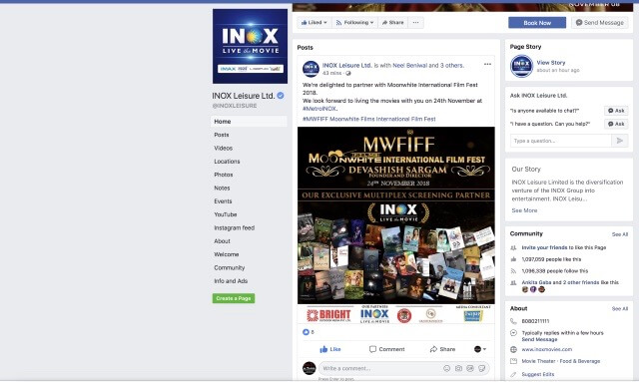Screen dimensions: 639x382
Task: Click the Comment button on the post
Action: tap(386, 349)
